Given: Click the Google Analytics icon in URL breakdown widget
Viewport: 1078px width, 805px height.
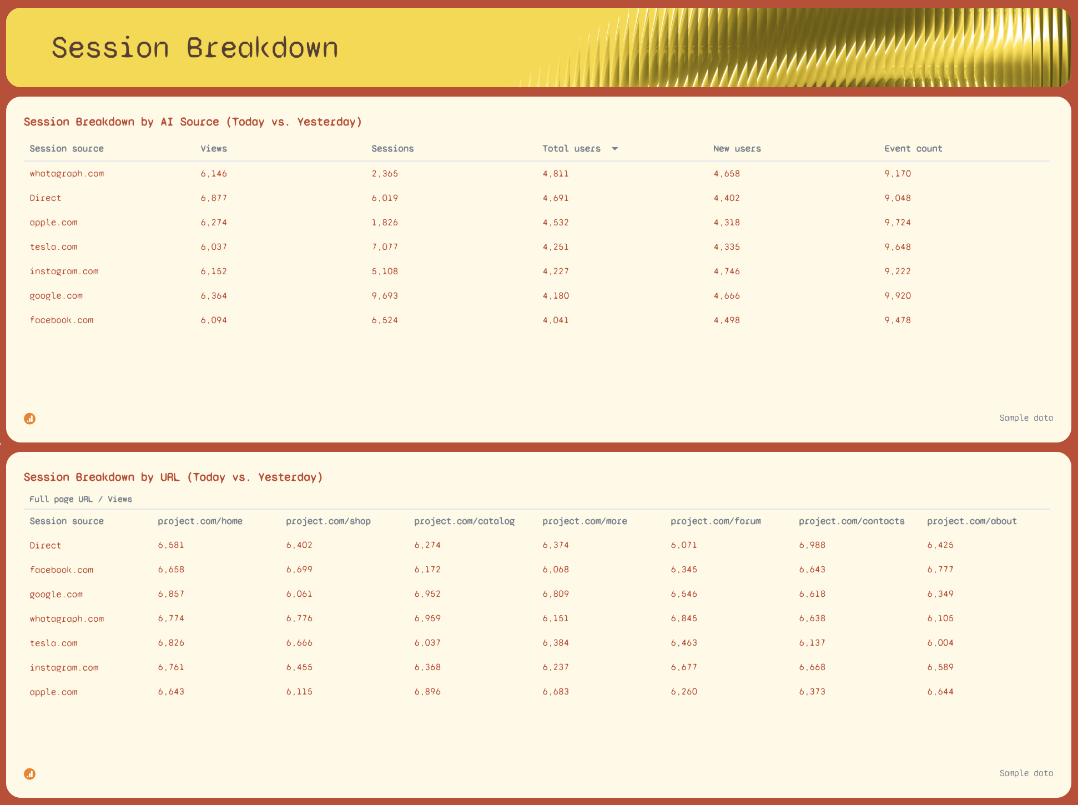Looking at the screenshot, I should click(x=30, y=773).
